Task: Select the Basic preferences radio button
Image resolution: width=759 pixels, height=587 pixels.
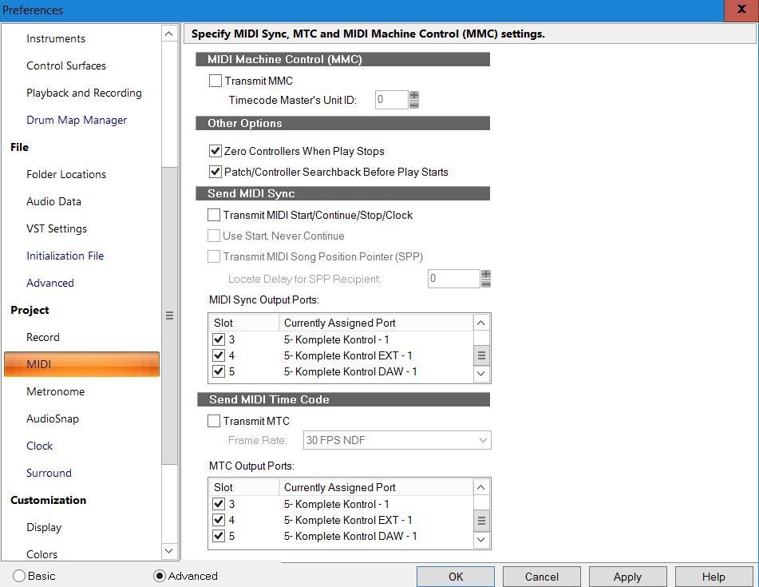Action: tap(19, 576)
